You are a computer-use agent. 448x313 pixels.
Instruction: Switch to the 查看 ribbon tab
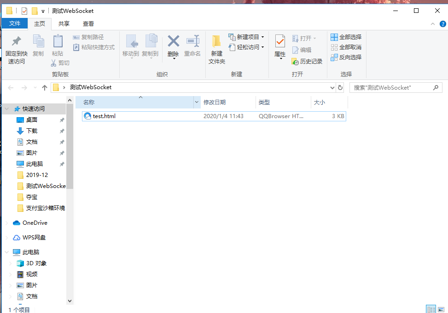[88, 23]
